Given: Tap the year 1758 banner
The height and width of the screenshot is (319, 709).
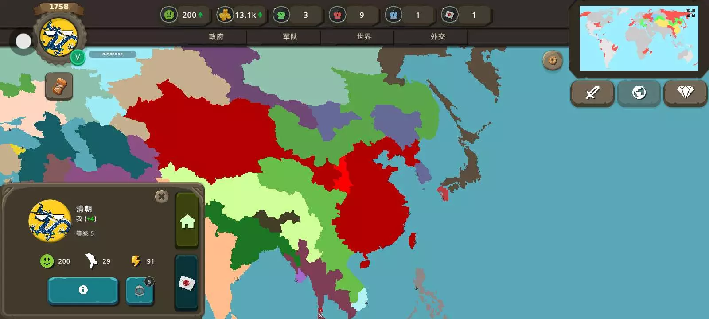Looking at the screenshot, I should click(58, 7).
